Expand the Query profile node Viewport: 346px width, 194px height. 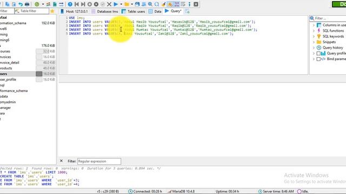(314, 53)
